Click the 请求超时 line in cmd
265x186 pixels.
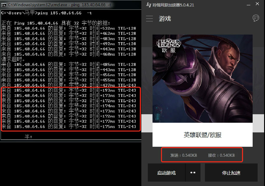[13, 59]
